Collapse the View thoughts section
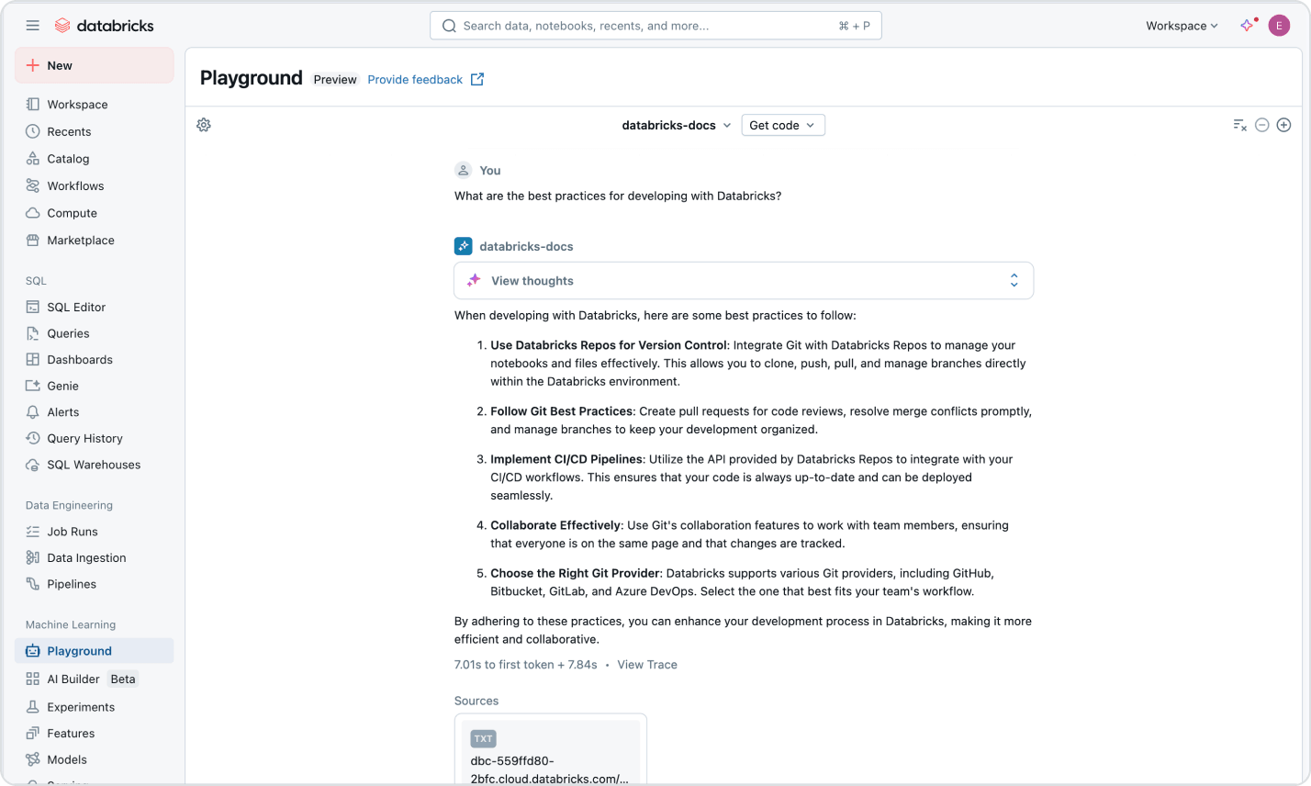This screenshot has width=1311, height=786. pyautogui.click(x=1014, y=279)
